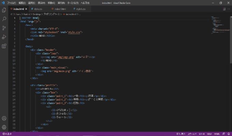Open the Extensions view icon
The width and height of the screenshot is (232, 136).
tap(4, 46)
